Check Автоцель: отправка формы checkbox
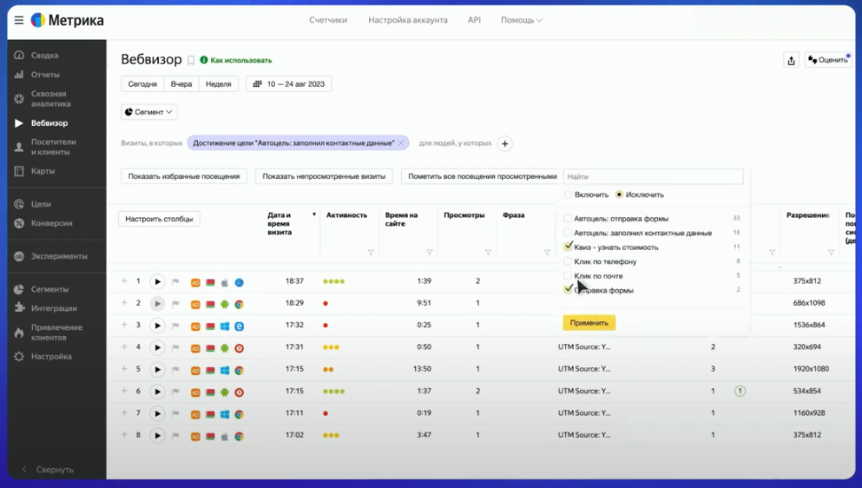 tap(568, 219)
